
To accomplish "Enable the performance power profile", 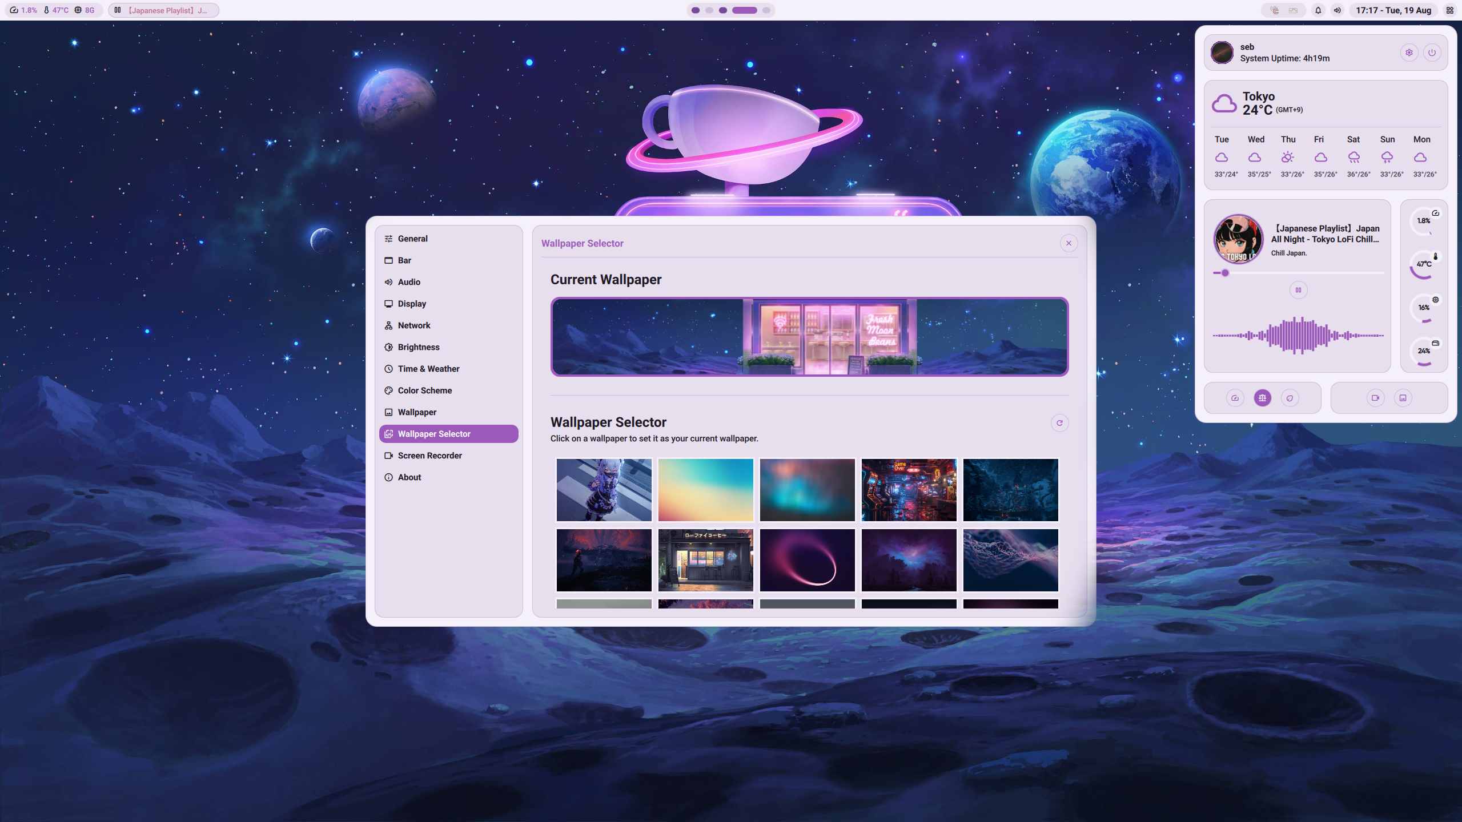I will point(1235,398).
